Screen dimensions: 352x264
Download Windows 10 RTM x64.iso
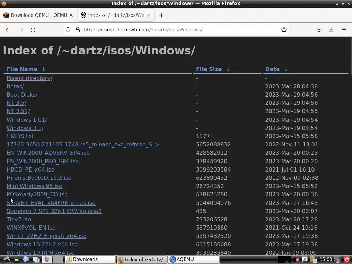[x=41, y=253]
